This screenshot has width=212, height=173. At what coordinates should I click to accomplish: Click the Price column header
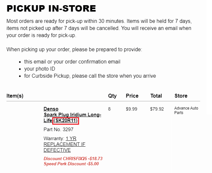pyautogui.click(x=132, y=96)
